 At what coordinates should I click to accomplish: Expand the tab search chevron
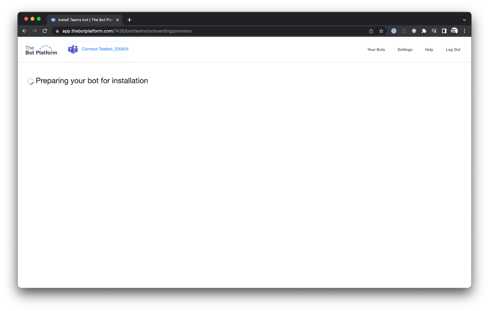coord(464,20)
